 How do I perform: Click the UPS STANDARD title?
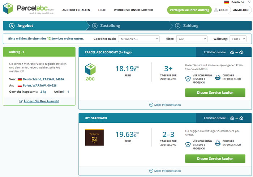(96, 118)
